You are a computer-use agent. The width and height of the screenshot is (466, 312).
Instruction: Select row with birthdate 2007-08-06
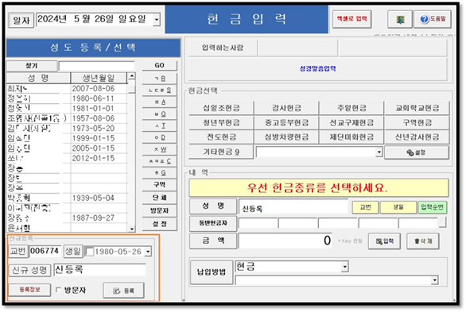67,88
